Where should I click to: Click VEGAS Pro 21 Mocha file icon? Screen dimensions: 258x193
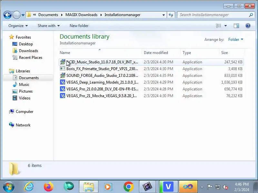pos(63,96)
